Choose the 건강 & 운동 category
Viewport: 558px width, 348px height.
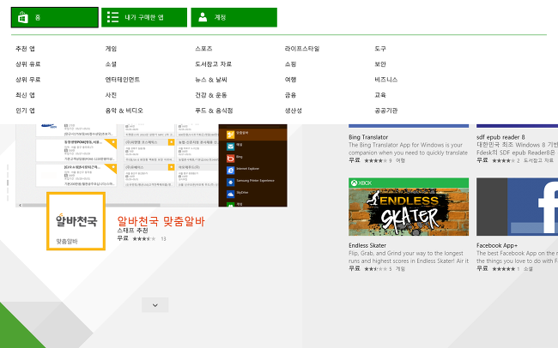(210, 95)
